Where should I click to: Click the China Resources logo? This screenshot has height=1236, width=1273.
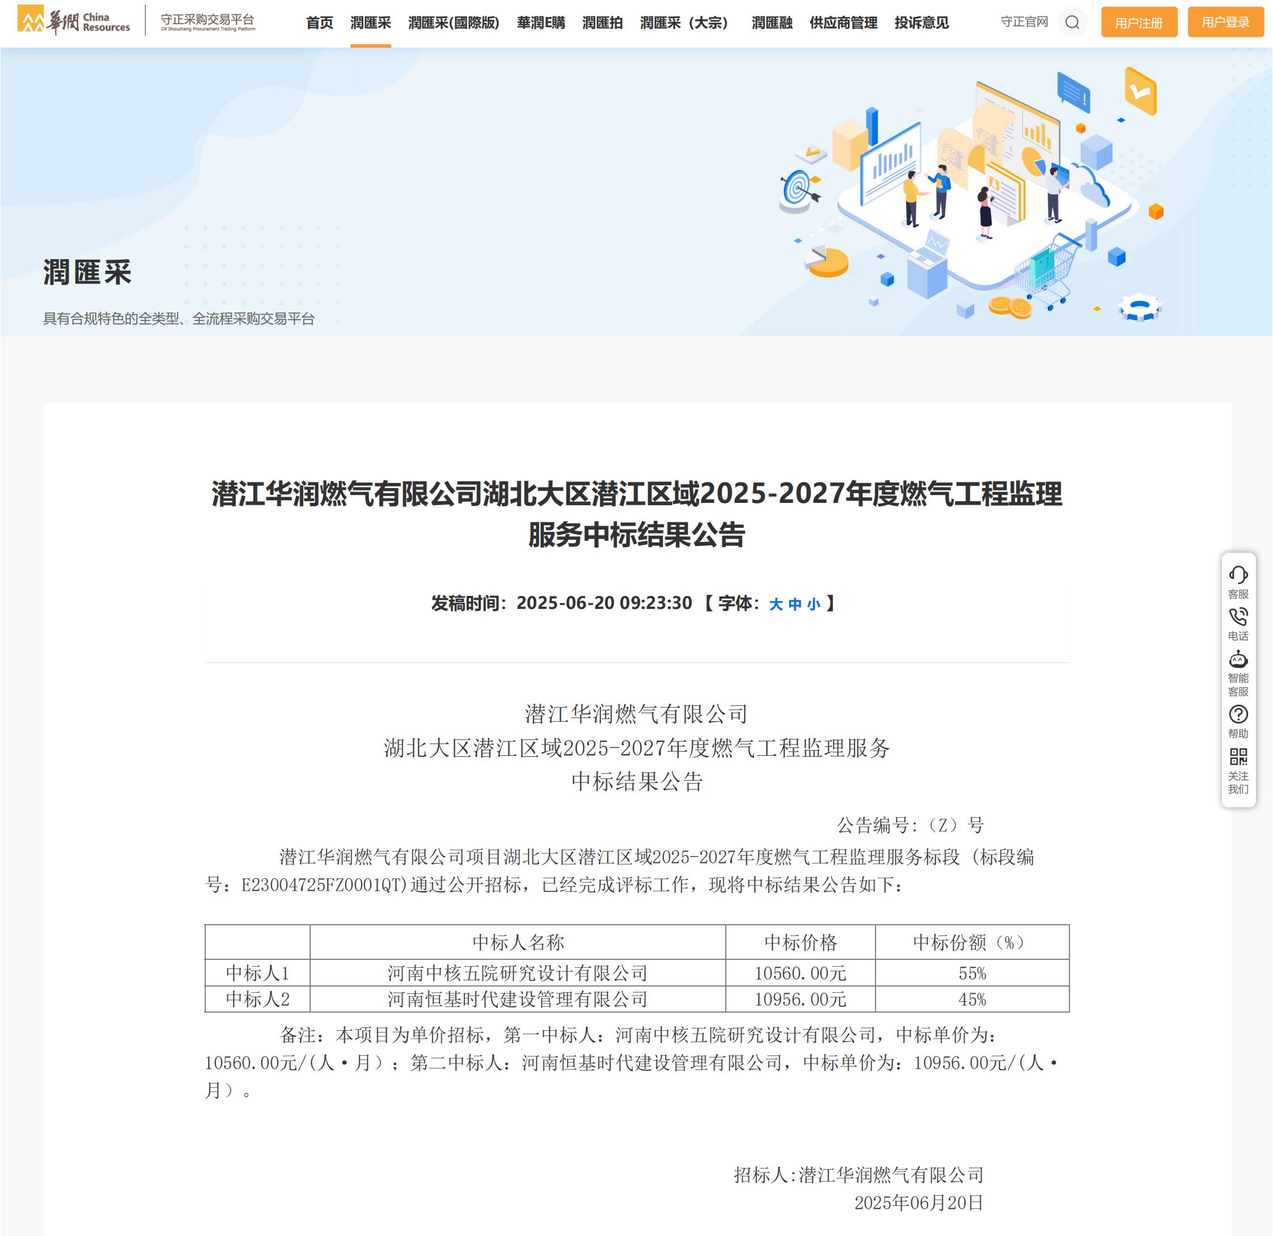[x=73, y=21]
